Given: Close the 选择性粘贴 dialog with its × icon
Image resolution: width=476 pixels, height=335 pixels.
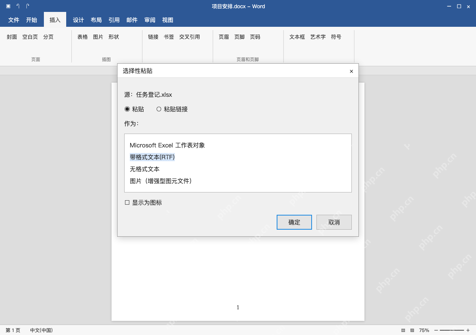Looking at the screenshot, I should 351,71.
